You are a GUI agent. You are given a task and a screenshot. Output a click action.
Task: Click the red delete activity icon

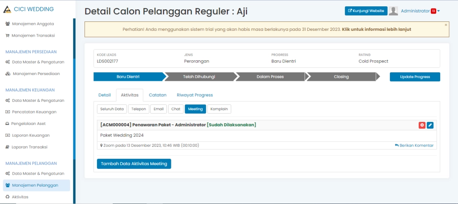(422, 125)
